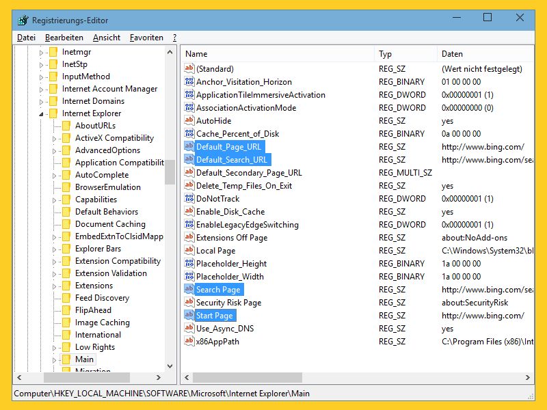Click the AssociationActivationMode DWORD icon
The width and height of the screenshot is (547, 410).
coord(189,107)
